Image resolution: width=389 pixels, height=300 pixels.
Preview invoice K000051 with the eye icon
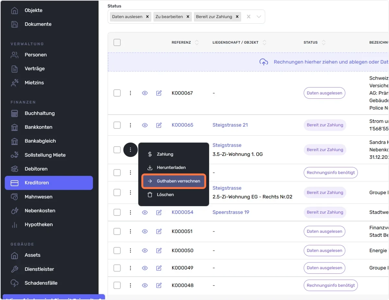(145, 231)
